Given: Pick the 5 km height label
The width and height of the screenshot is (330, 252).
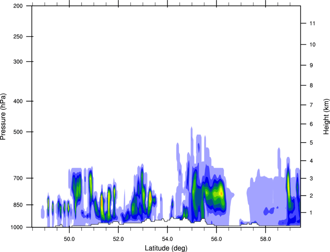Looking at the screenshot, I should (x=311, y=143).
